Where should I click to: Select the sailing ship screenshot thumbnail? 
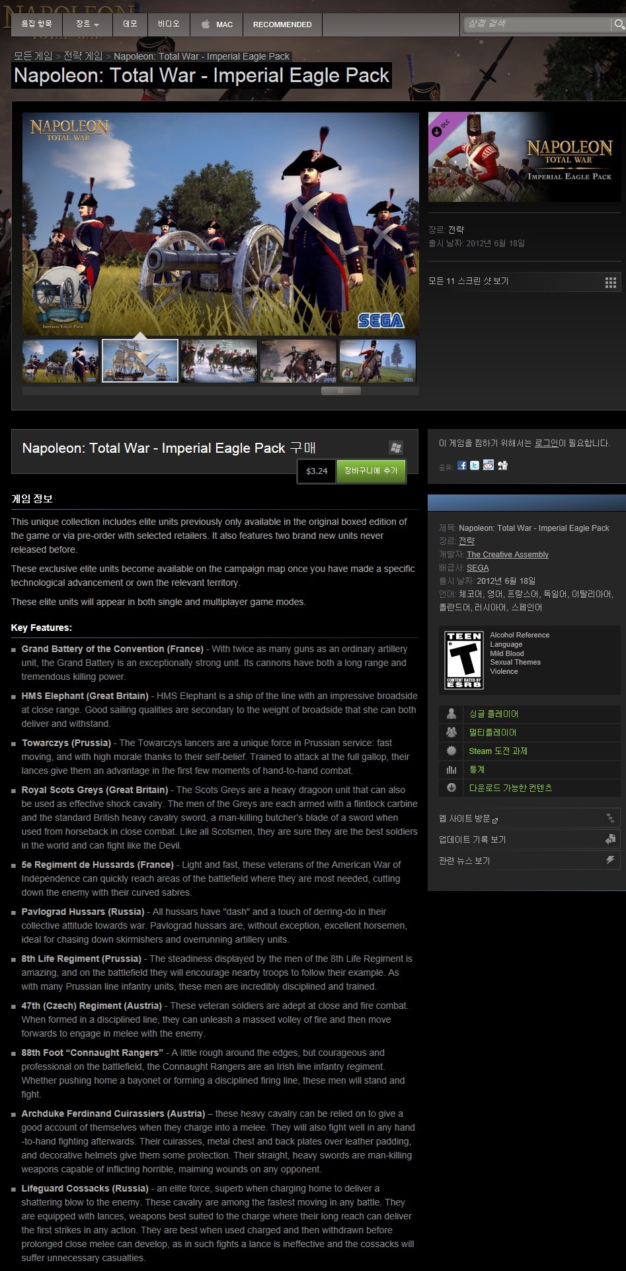140,361
